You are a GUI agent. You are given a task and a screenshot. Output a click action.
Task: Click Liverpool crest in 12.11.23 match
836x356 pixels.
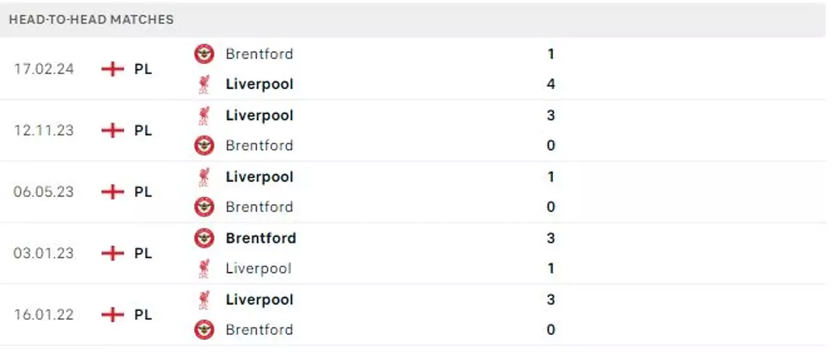204,115
